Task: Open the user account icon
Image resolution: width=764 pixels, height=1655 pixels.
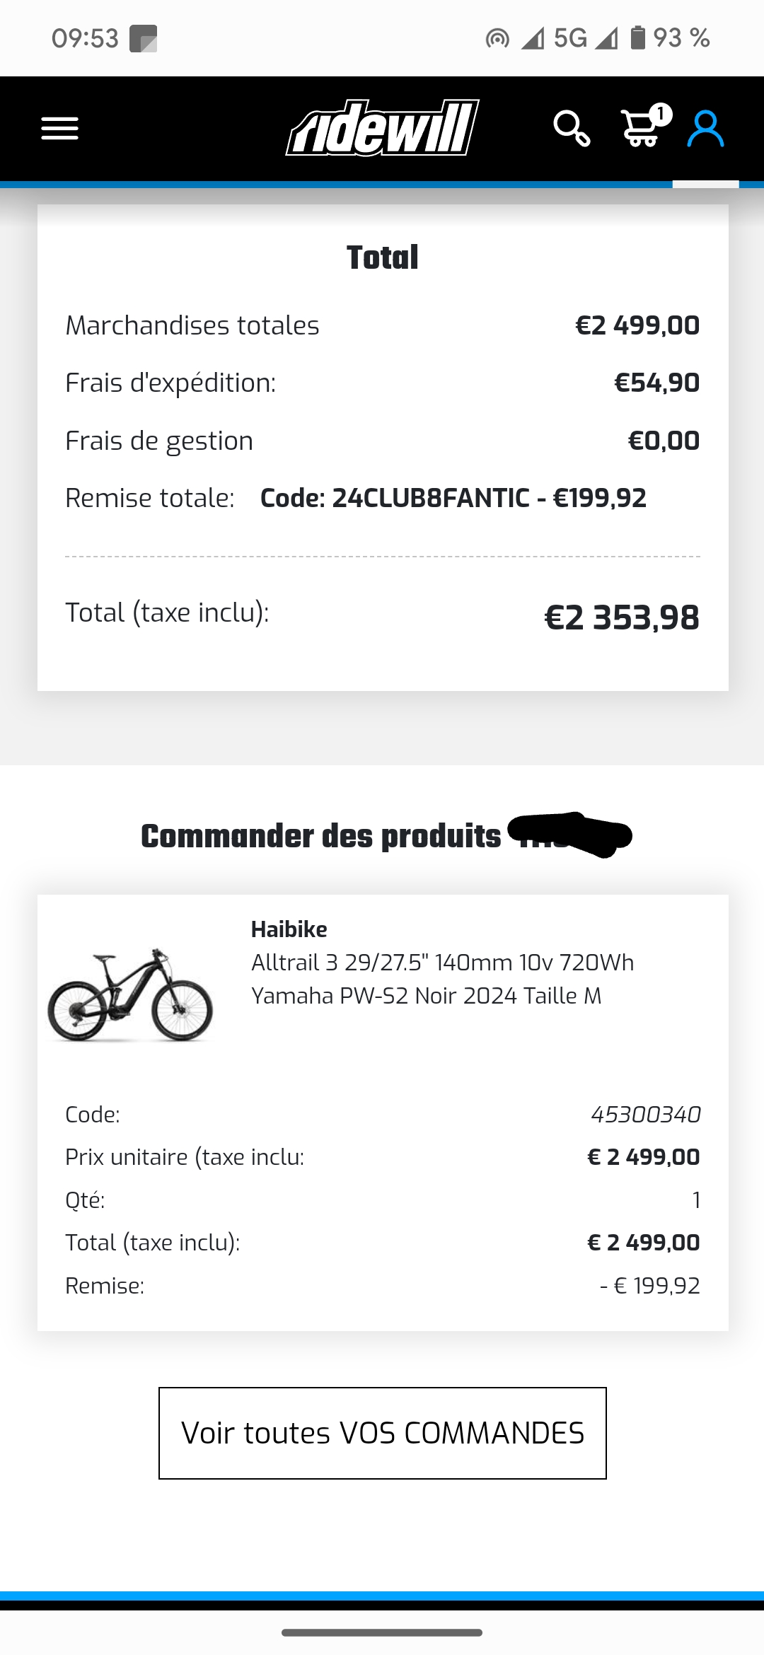Action: pos(705,129)
